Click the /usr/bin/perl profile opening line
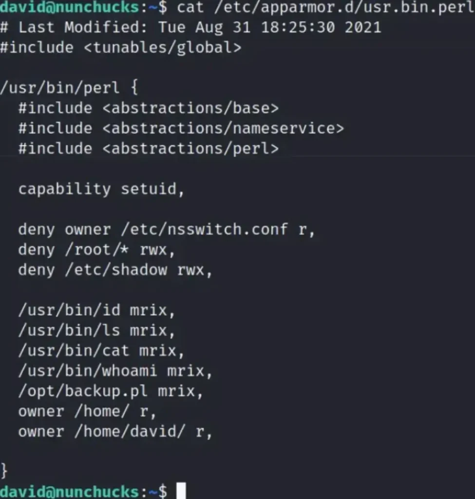 tap(69, 88)
